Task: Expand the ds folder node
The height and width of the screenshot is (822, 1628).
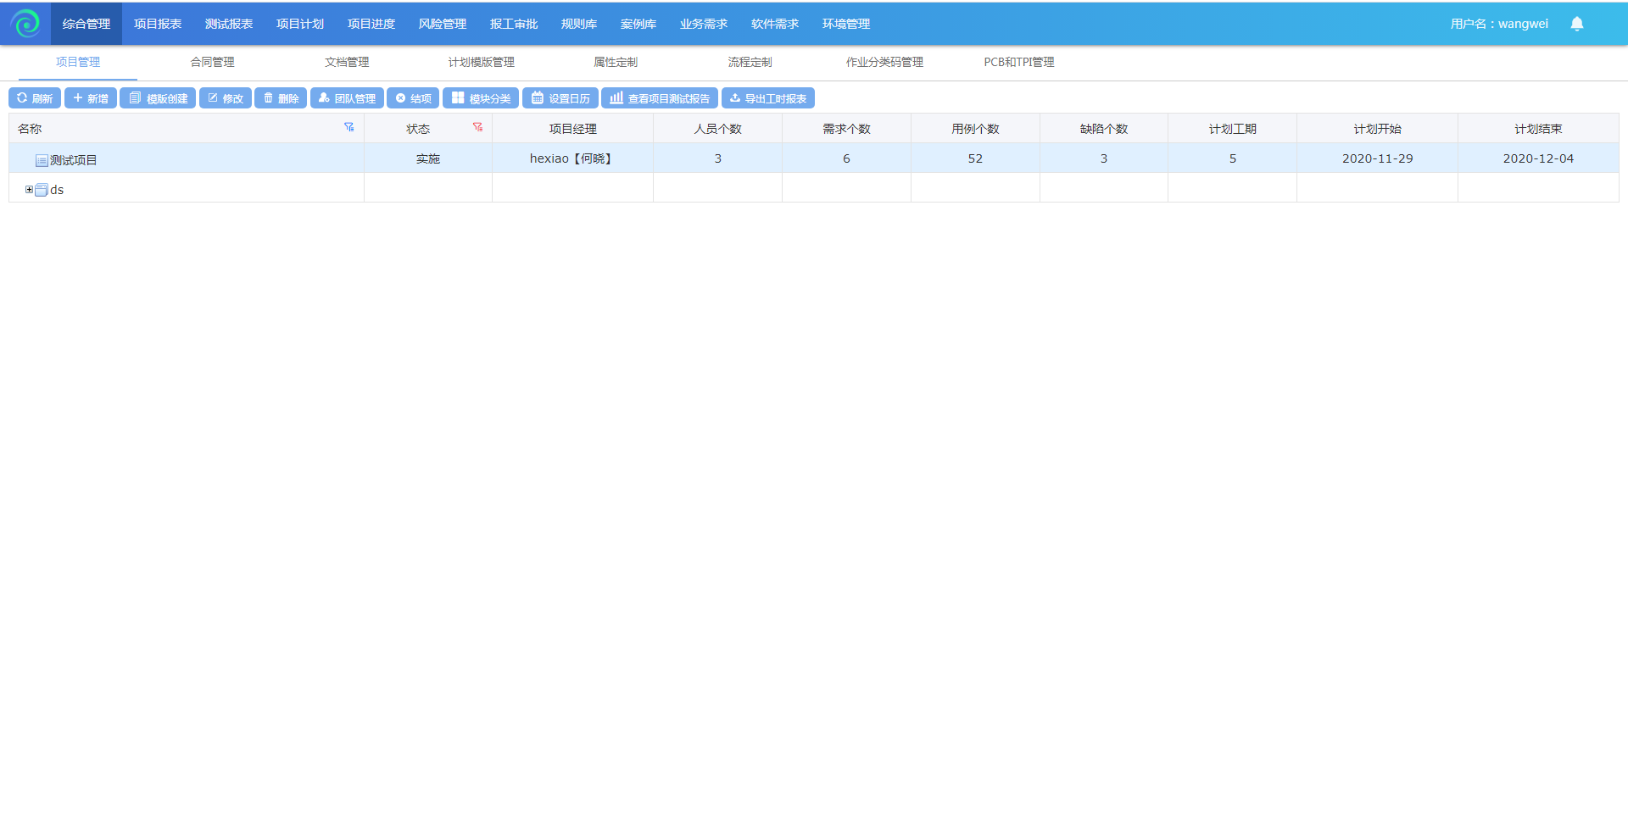Action: pos(29,190)
